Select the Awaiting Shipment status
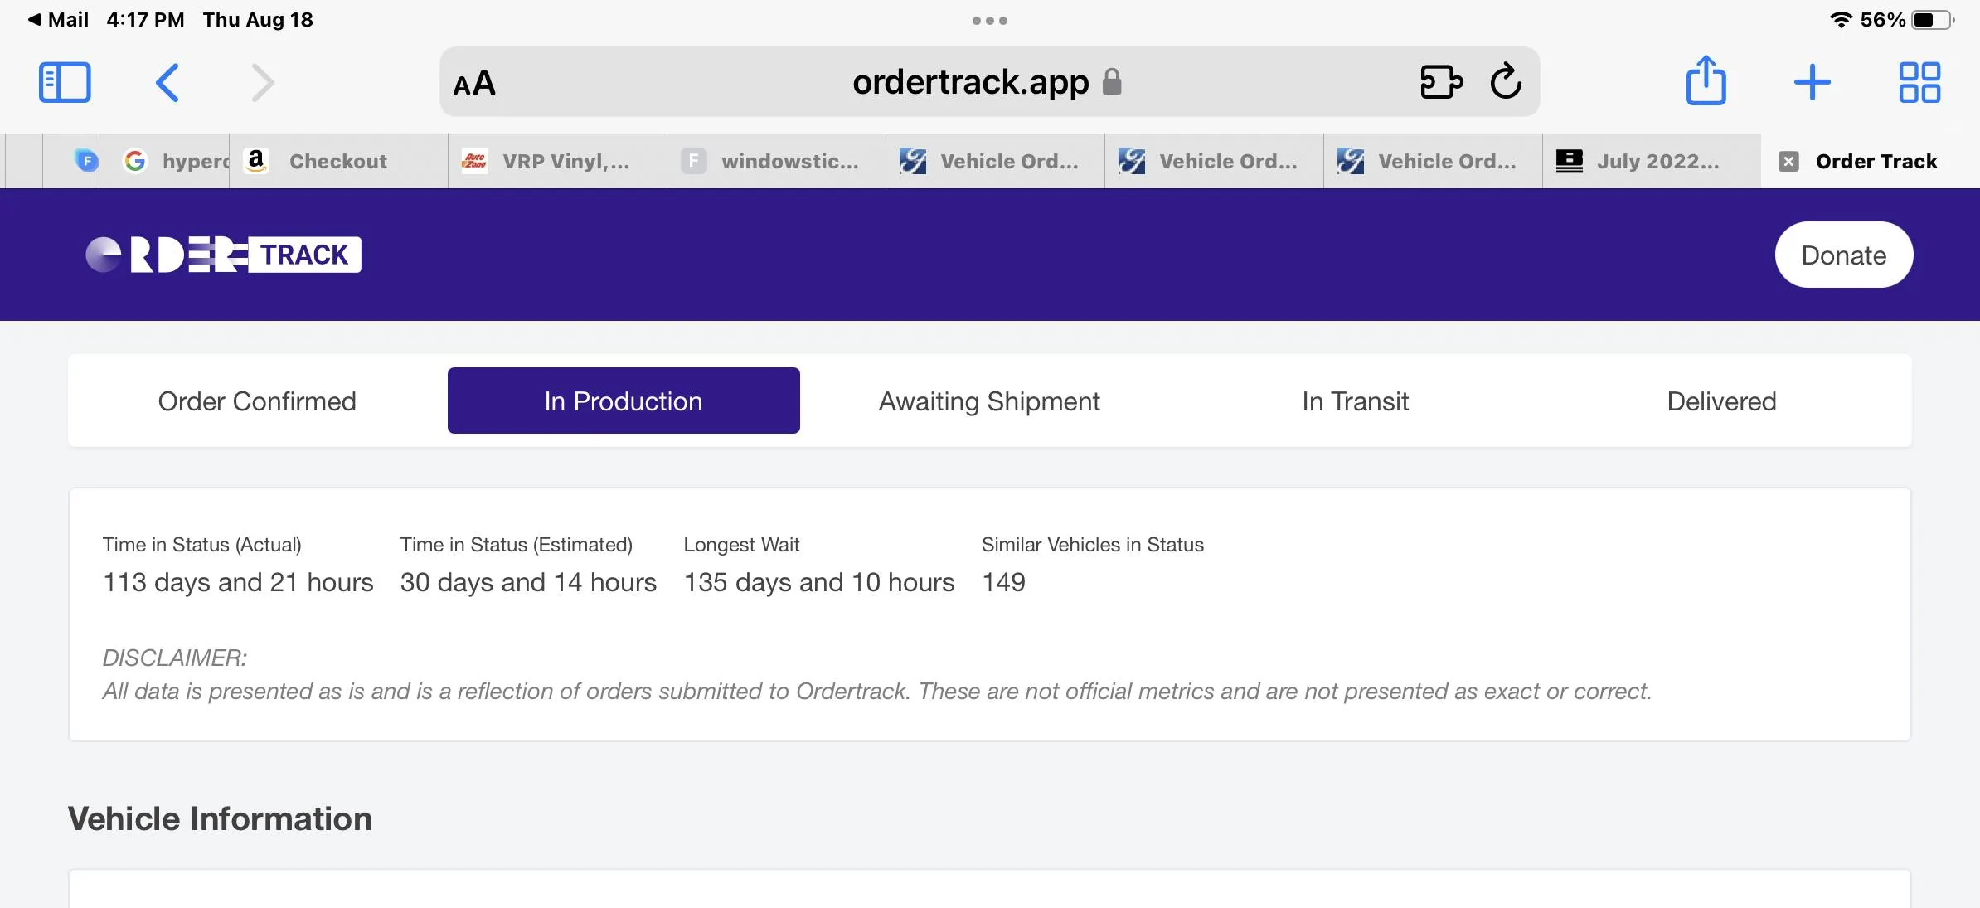The height and width of the screenshot is (908, 1980). [x=989, y=401]
